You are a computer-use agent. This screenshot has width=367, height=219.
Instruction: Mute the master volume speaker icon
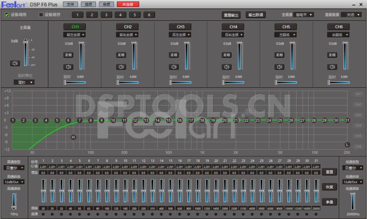click(15, 63)
